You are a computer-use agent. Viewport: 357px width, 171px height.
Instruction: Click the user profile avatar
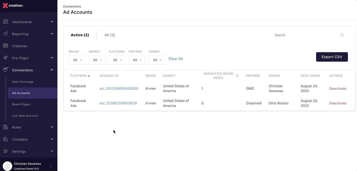pyautogui.click(x=7, y=166)
